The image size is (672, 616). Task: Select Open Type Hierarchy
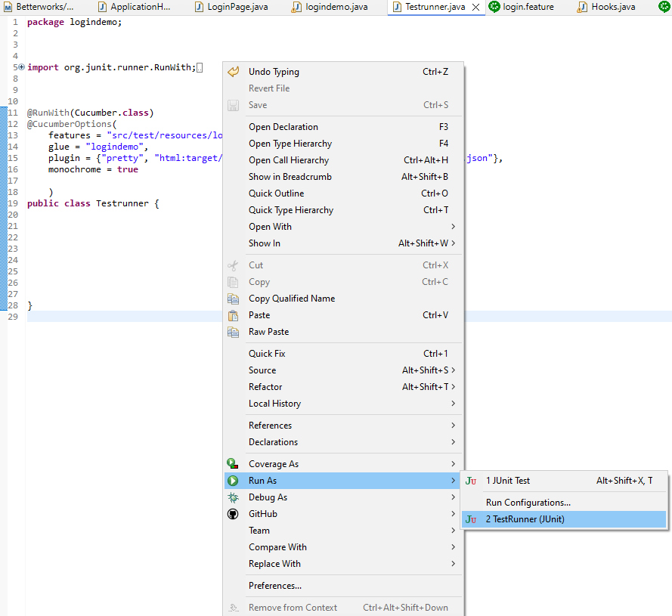point(344,144)
